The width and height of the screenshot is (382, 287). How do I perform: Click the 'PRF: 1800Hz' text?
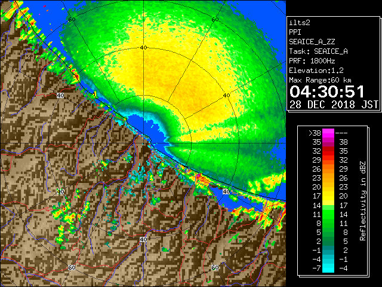tap(312, 61)
